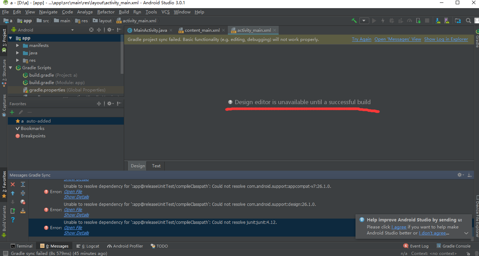The width and height of the screenshot is (479, 256).
Task: Hide the Favorites panel with the hide icon
Action: pyautogui.click(x=119, y=104)
